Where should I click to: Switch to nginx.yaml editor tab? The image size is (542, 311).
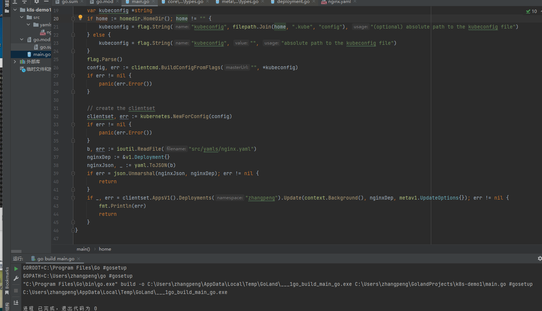point(339,2)
